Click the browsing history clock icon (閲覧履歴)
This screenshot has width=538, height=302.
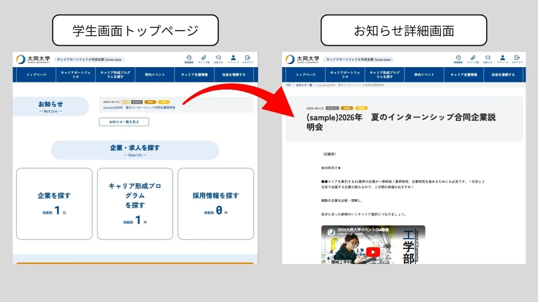click(x=189, y=57)
